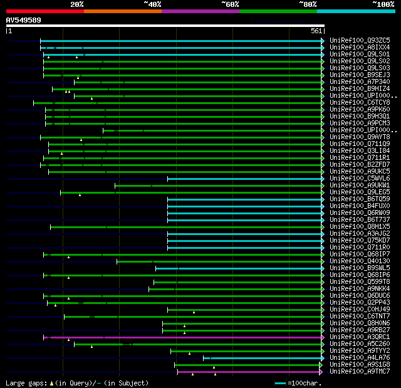Click the UniRef100_Q40130 text
Screen dimensions: 401x388
[360, 261]
